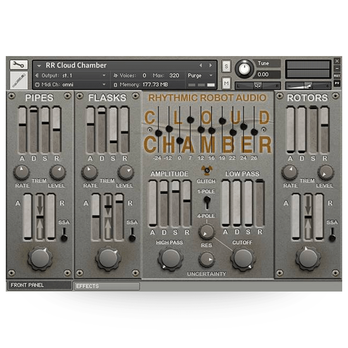Click the High Pass knob
The image size is (348, 348).
(x=171, y=258)
